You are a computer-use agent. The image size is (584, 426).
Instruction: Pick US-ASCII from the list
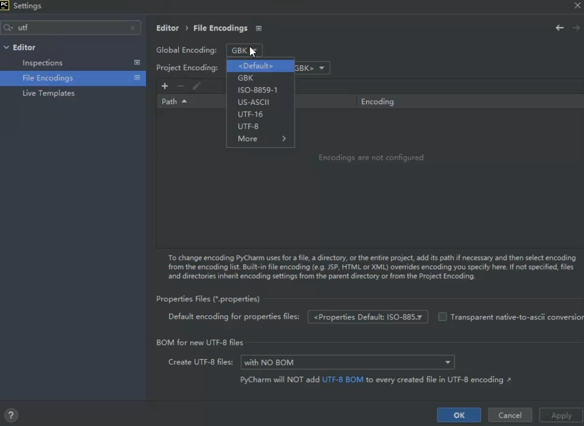[261, 102]
